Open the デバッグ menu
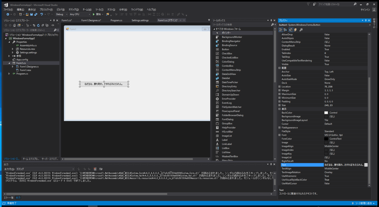The width and height of the screenshot is (379, 207). [74, 10]
